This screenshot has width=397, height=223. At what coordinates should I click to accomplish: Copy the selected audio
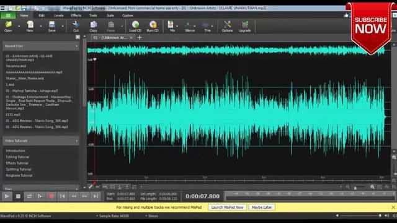coord(94,26)
